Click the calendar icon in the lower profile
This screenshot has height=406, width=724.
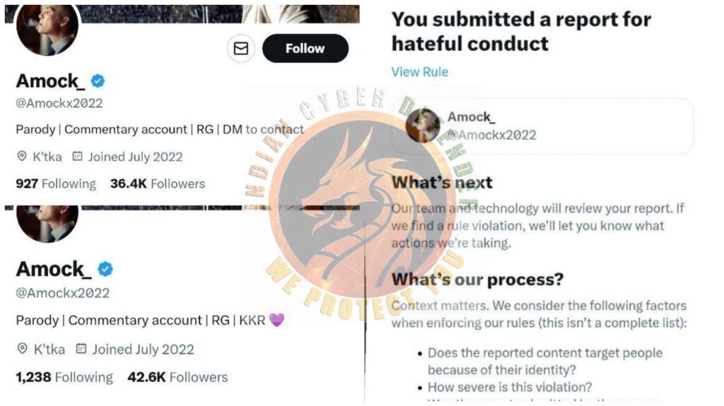pyautogui.click(x=81, y=349)
